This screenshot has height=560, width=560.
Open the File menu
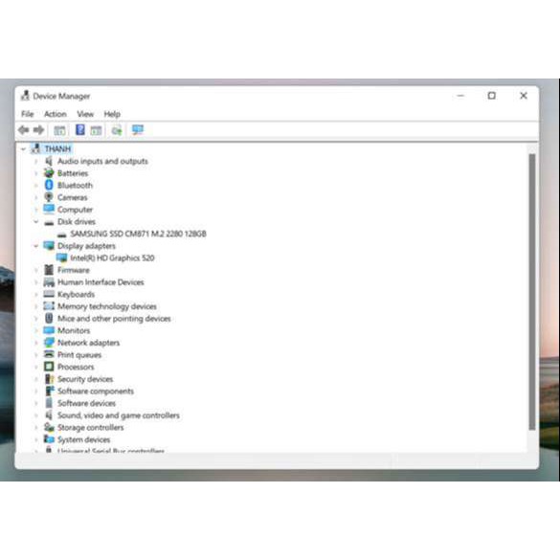(x=28, y=114)
